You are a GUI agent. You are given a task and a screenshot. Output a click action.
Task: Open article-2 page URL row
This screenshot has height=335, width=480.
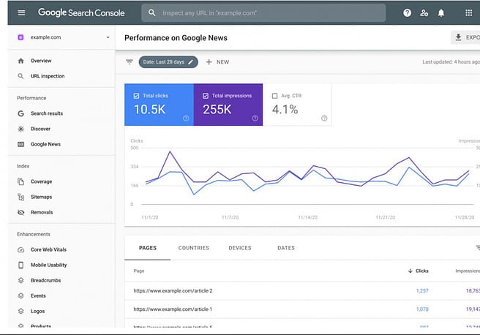pyautogui.click(x=173, y=291)
